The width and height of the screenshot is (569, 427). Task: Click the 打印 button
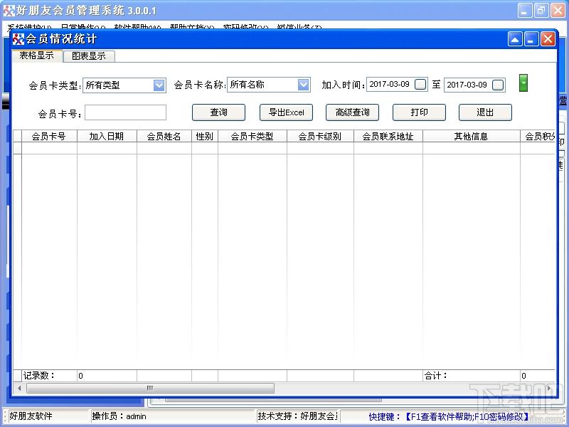(419, 112)
